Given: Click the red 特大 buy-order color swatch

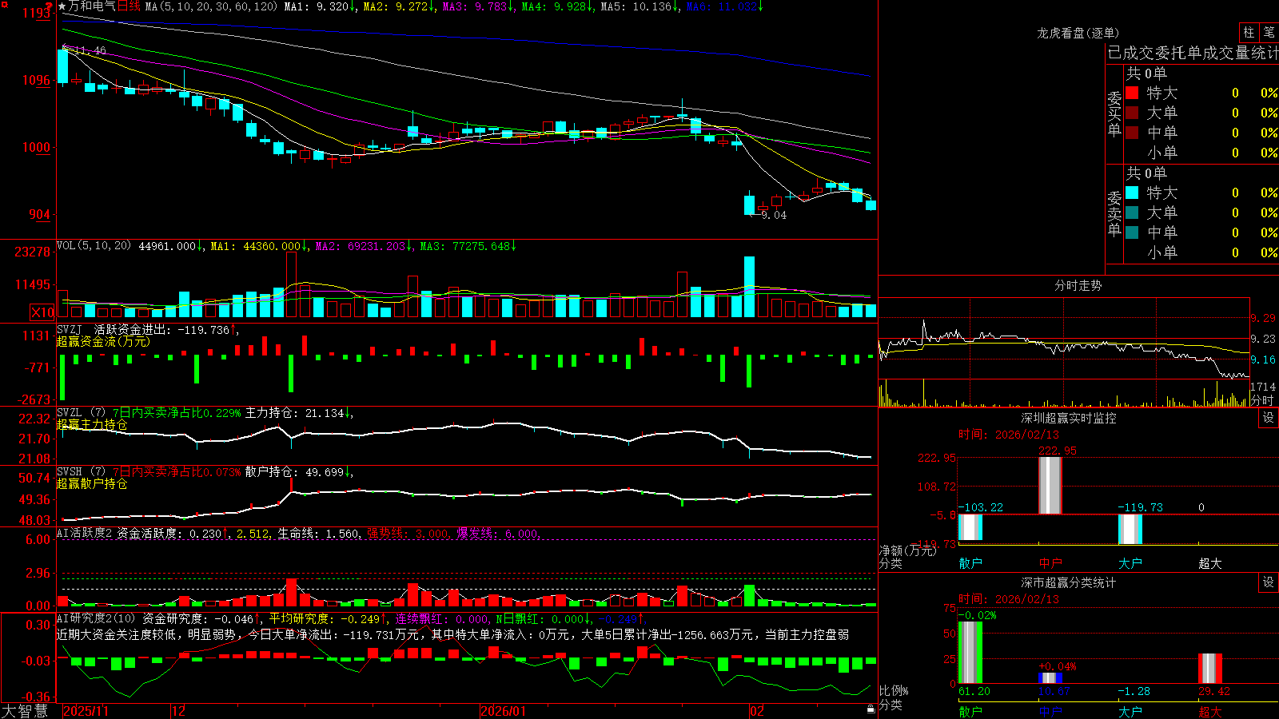Looking at the screenshot, I should click(x=1132, y=93).
